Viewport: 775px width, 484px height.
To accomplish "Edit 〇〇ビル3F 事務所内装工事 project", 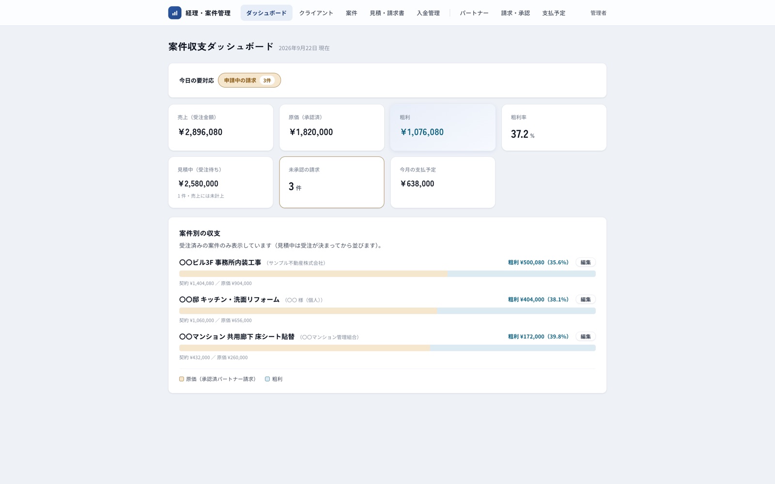I will tap(586, 262).
